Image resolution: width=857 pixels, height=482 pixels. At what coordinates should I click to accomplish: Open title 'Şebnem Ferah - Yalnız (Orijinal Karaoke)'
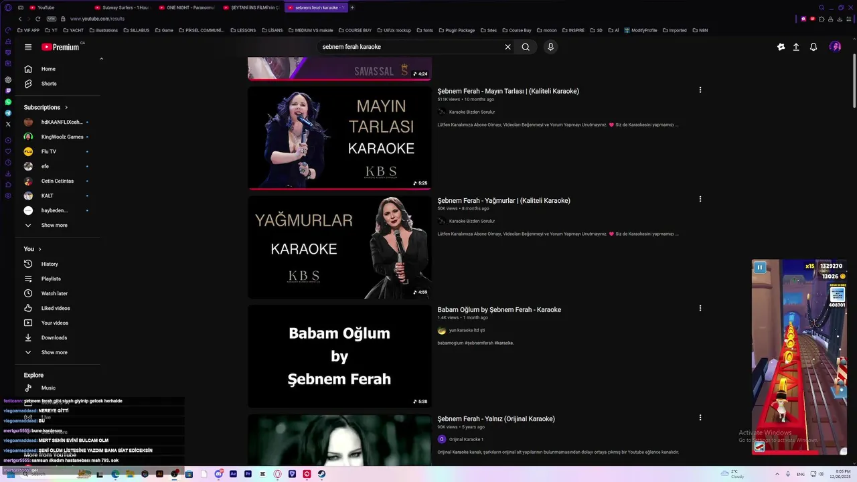[x=496, y=419]
